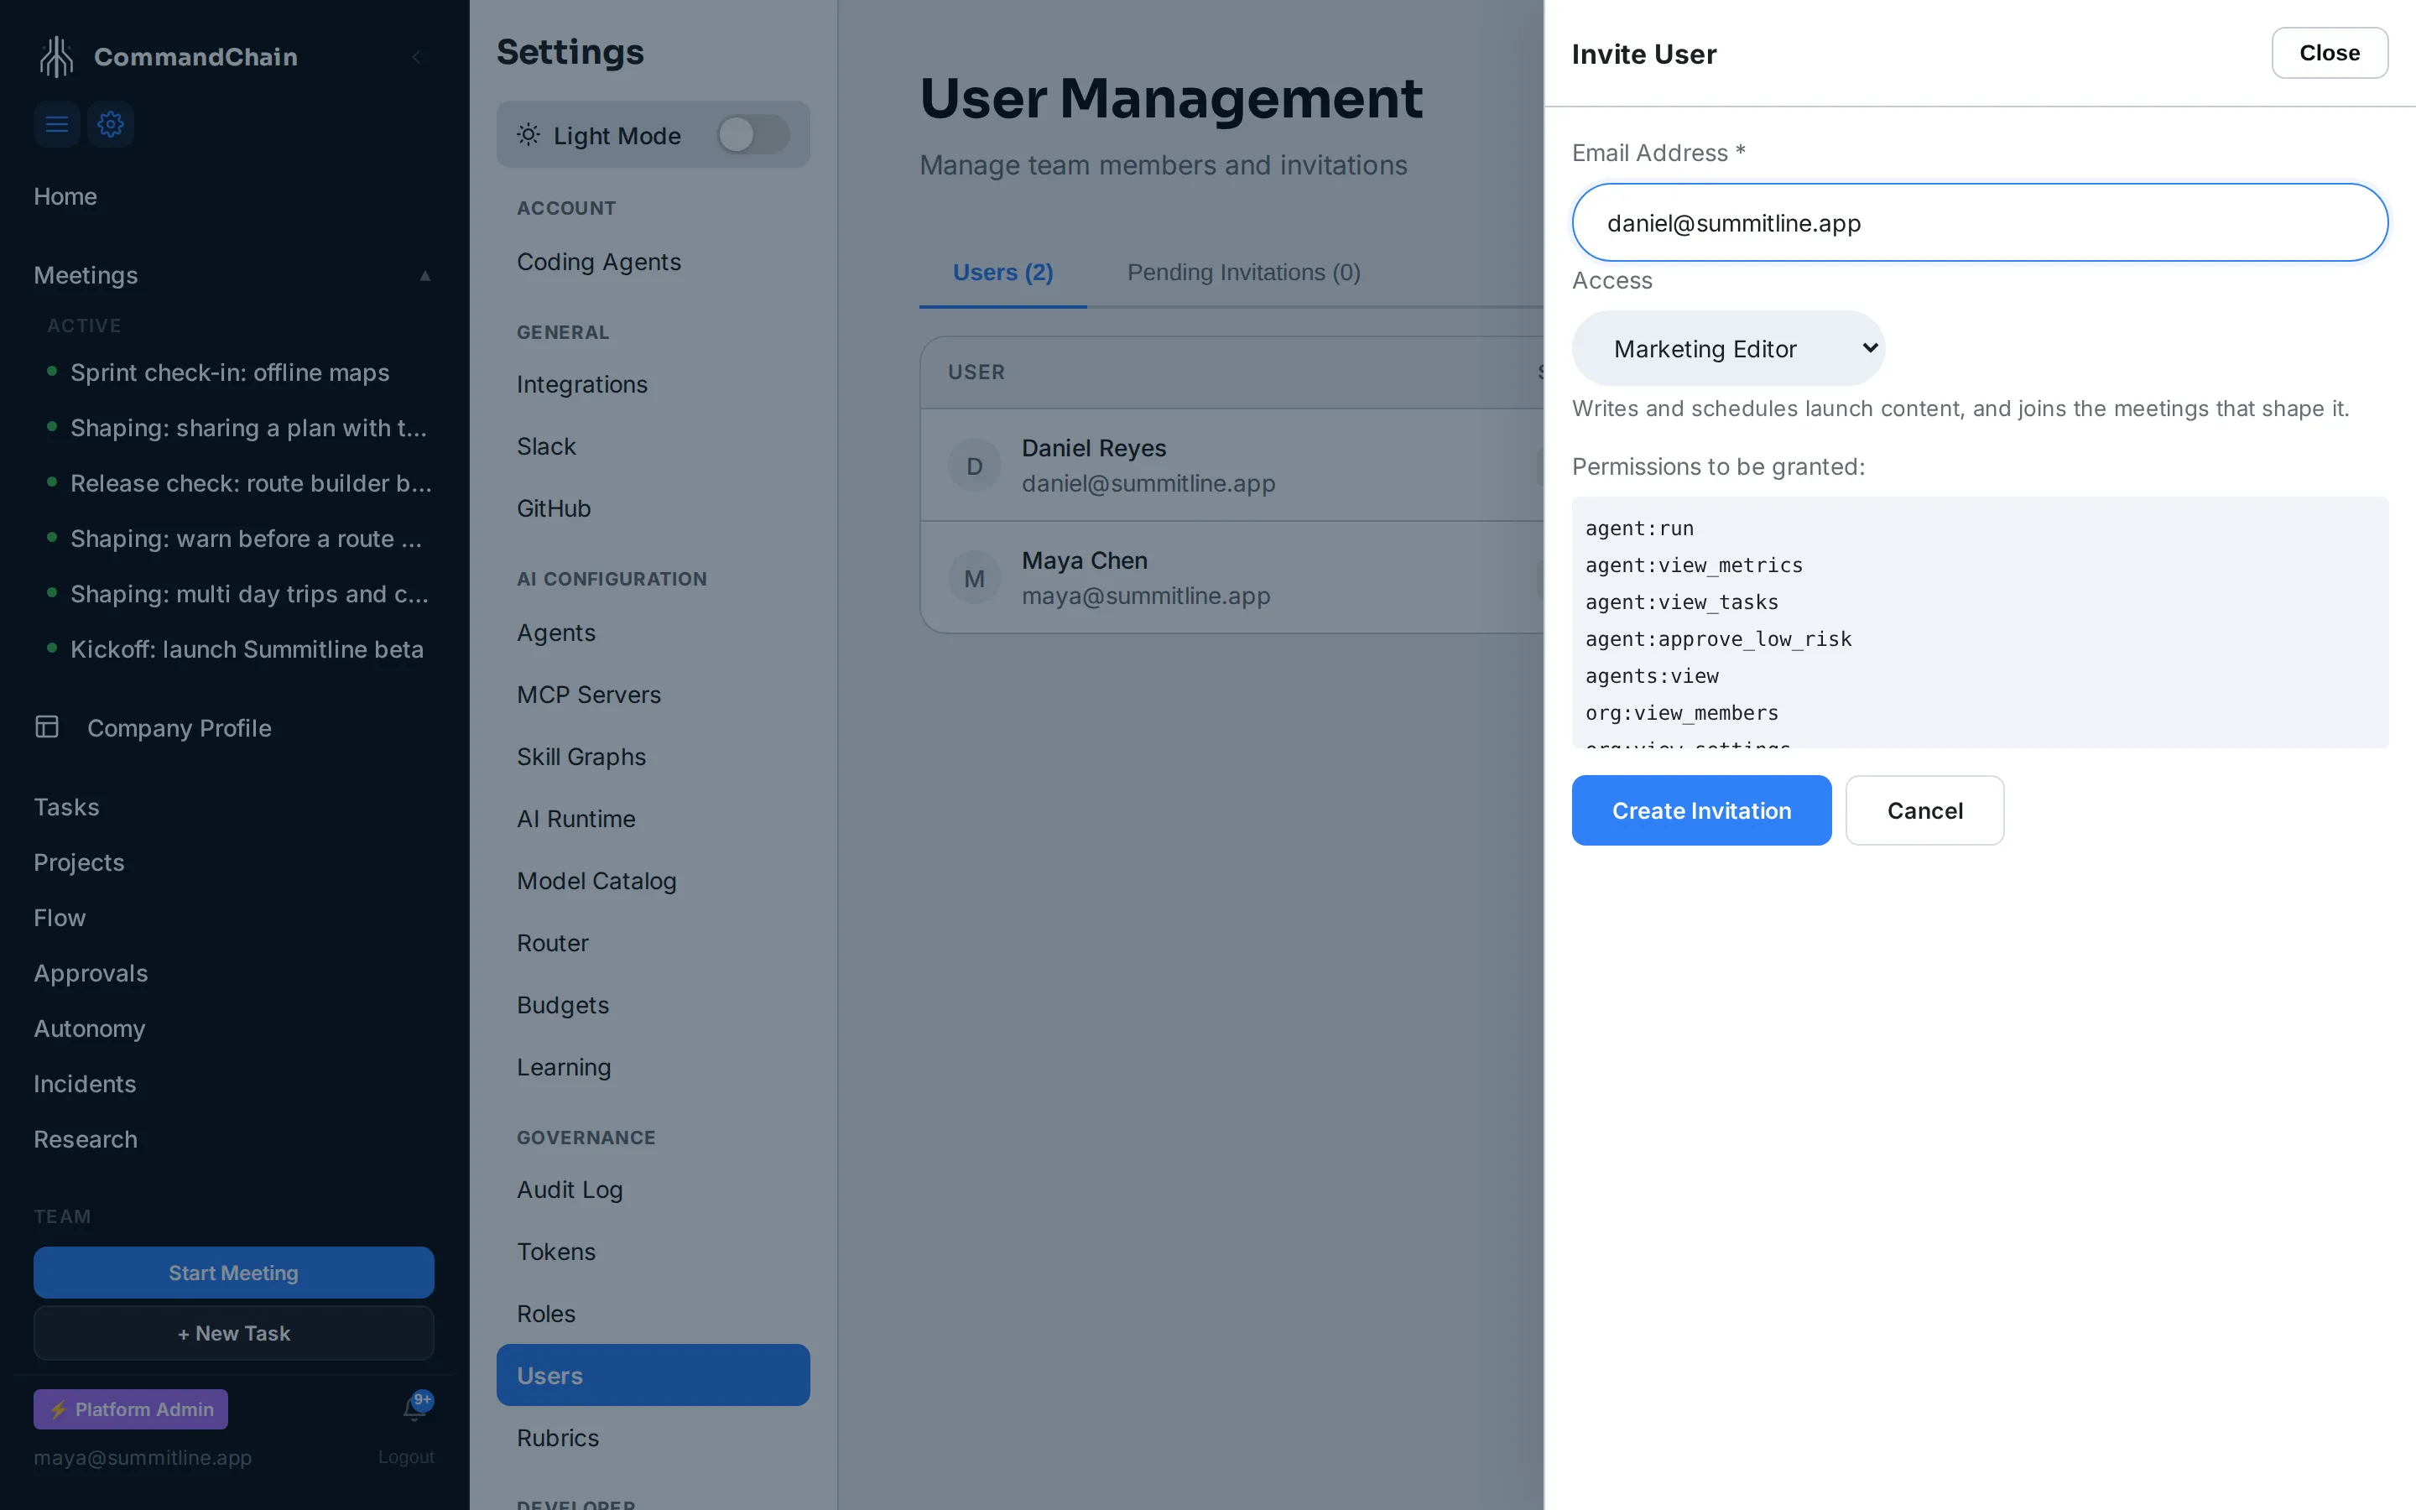The width and height of the screenshot is (2416, 1510).
Task: Toggle the Light Mode switch
Action: [x=752, y=135]
